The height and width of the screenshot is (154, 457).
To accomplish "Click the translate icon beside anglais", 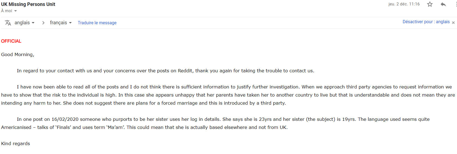I will tap(8, 23).
